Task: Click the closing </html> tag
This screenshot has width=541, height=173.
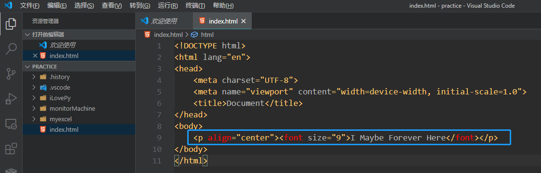Action: [191, 161]
